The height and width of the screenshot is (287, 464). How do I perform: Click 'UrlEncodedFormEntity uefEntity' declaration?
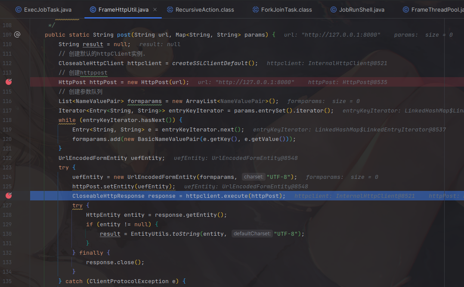[111, 158]
